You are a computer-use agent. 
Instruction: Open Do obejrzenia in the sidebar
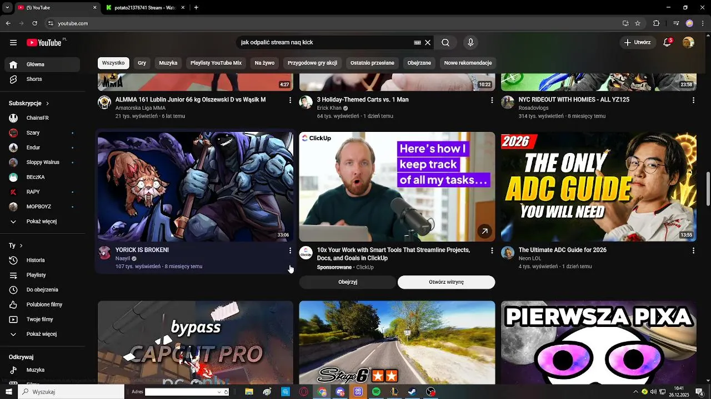point(42,290)
